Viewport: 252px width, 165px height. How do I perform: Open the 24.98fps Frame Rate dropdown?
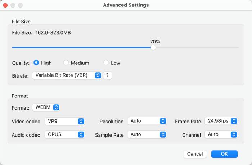pyautogui.click(x=221, y=121)
